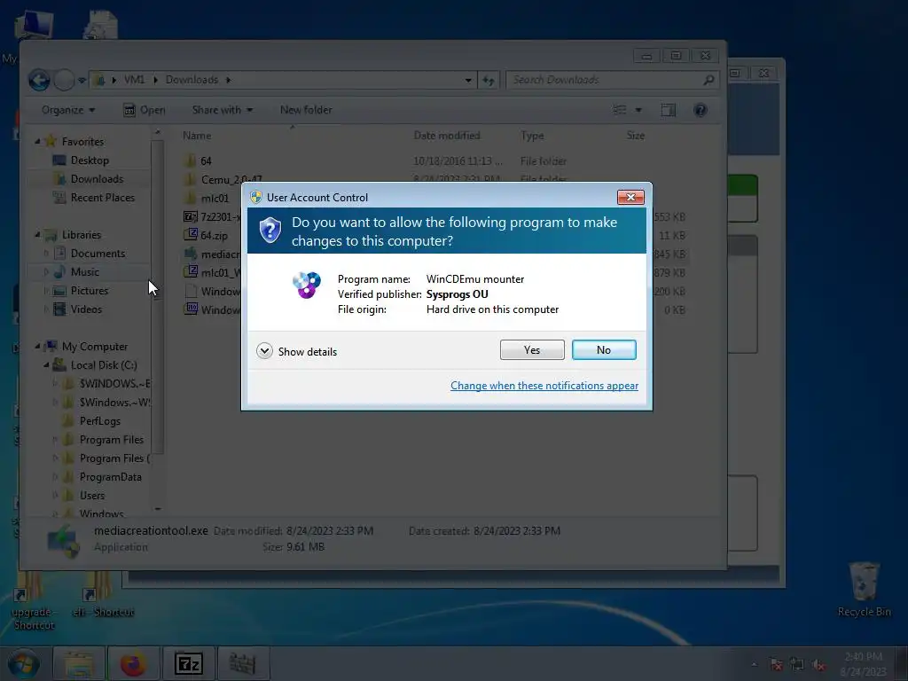908x681 pixels.
Task: Open Firefox from the taskbar
Action: coord(133,664)
